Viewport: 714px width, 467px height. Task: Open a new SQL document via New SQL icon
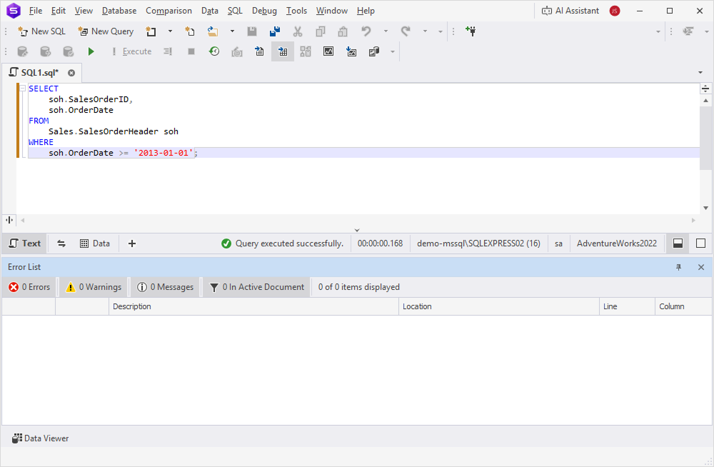(41, 31)
